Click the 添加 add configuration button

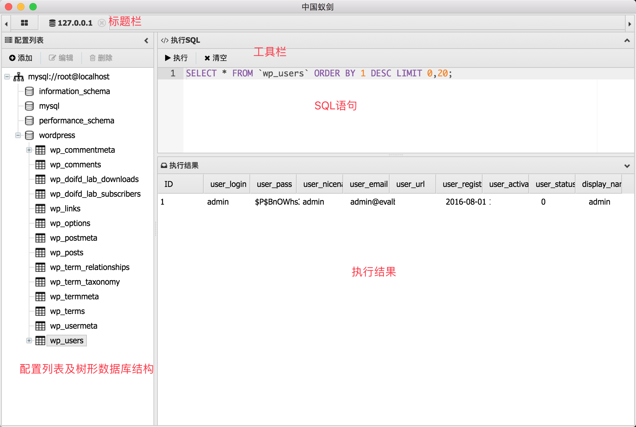point(21,58)
